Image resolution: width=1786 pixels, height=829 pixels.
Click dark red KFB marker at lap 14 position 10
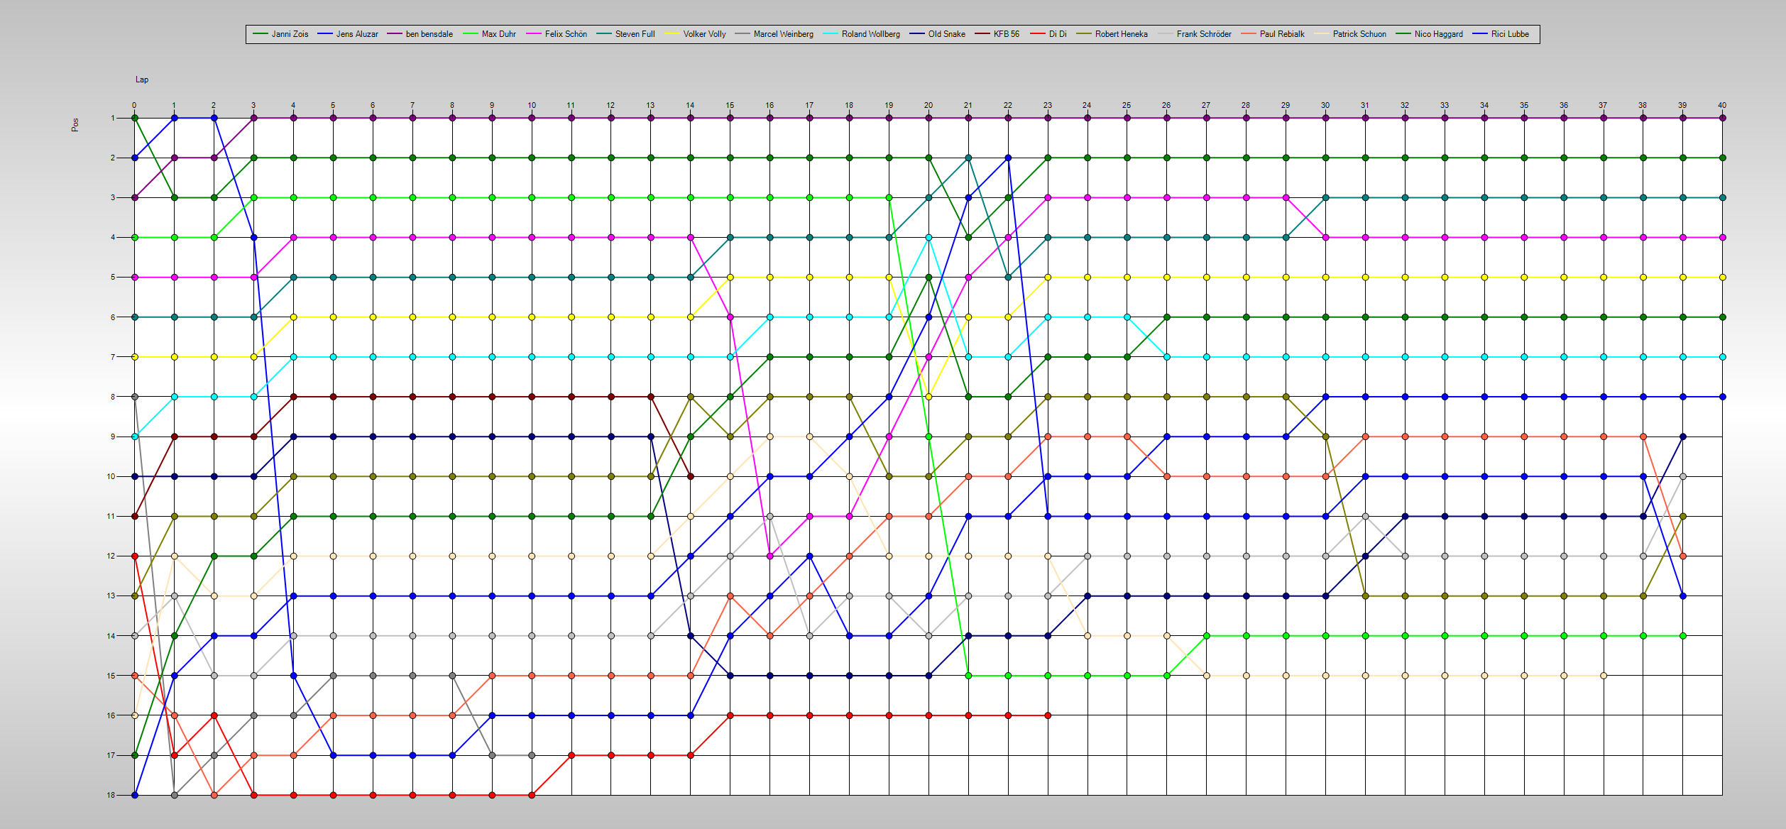tap(690, 476)
